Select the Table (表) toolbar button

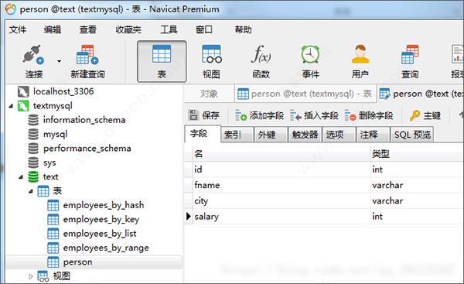pos(162,61)
